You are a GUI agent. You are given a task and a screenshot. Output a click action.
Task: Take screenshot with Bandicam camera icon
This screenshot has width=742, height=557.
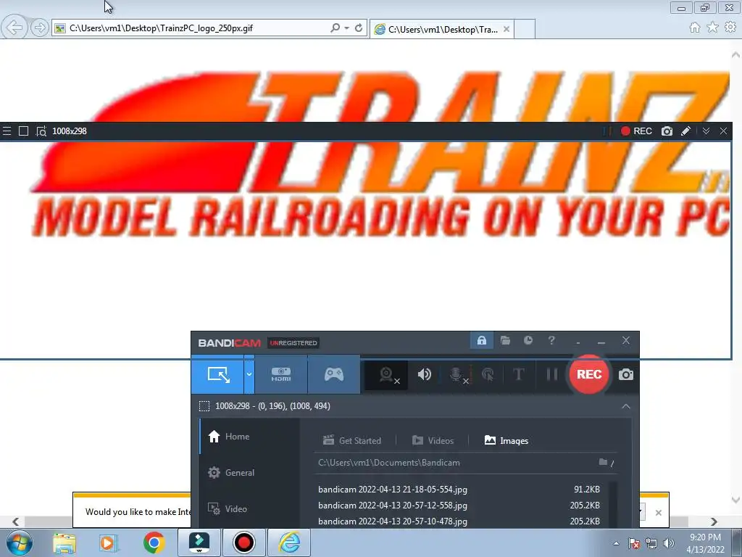pyautogui.click(x=625, y=375)
